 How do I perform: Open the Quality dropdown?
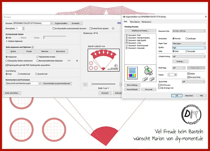click(x=189, y=48)
